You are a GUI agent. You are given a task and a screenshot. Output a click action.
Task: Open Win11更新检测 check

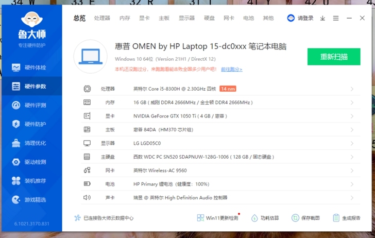pos(217,218)
